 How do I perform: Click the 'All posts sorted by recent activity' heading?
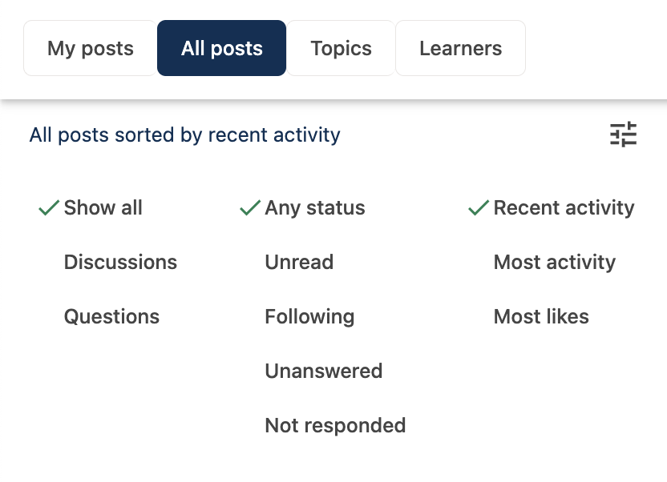coord(184,135)
